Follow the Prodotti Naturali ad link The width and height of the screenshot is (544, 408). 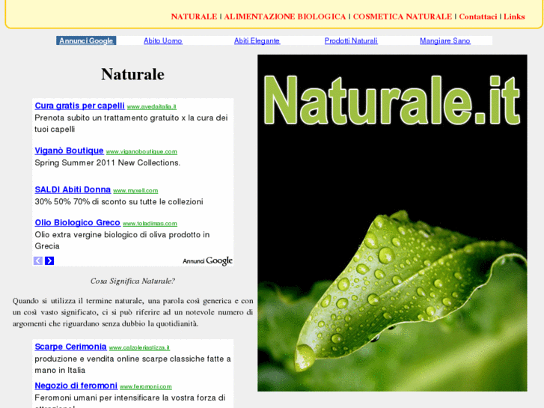pos(351,40)
